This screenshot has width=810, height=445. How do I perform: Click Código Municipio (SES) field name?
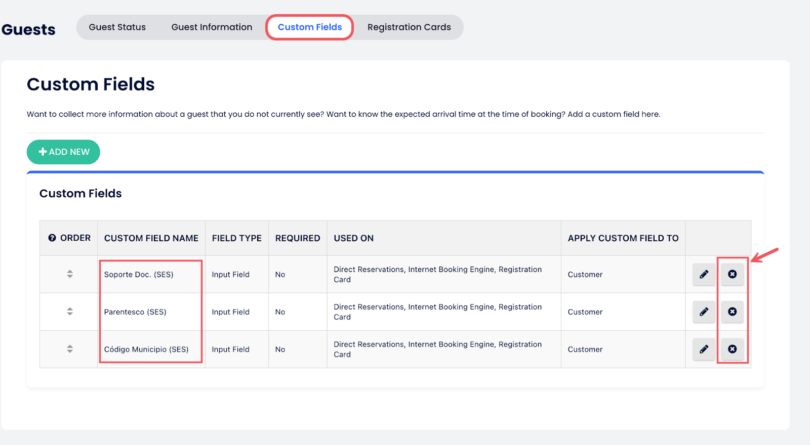pyautogui.click(x=146, y=349)
